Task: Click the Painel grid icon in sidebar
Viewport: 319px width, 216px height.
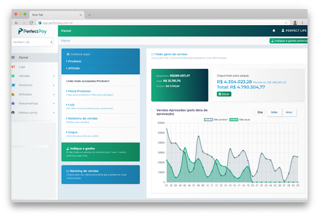Action: tap(13, 57)
